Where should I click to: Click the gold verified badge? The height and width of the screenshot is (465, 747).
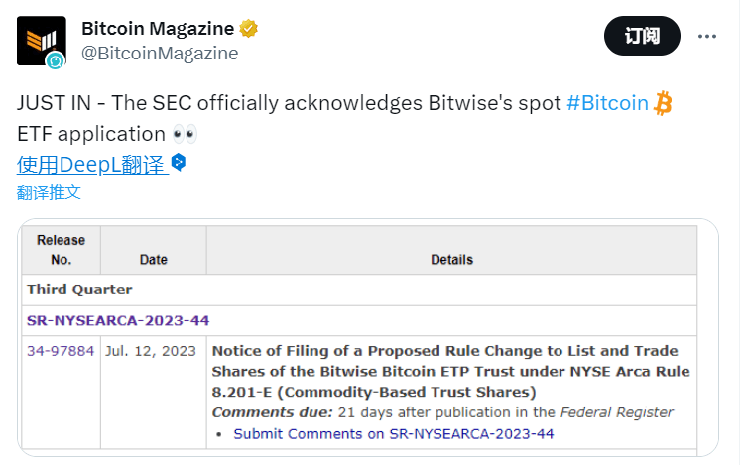(x=249, y=28)
